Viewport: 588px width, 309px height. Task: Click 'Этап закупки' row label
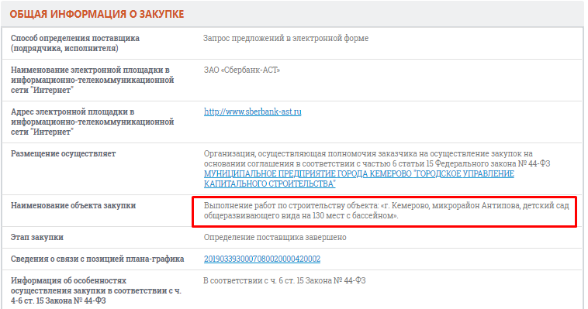37,238
